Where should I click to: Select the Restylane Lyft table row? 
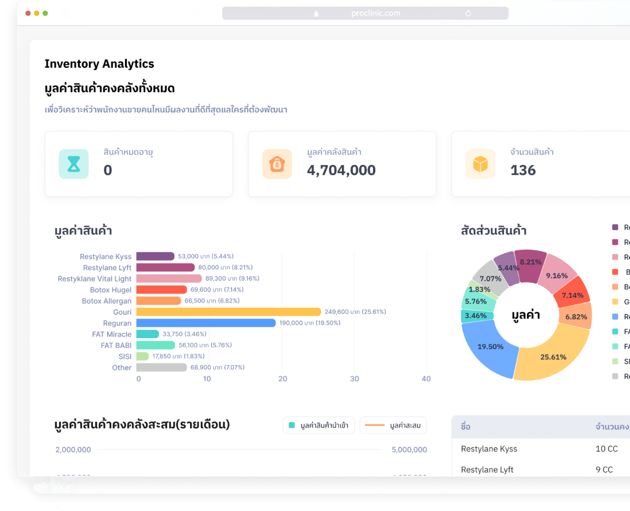[541, 469]
